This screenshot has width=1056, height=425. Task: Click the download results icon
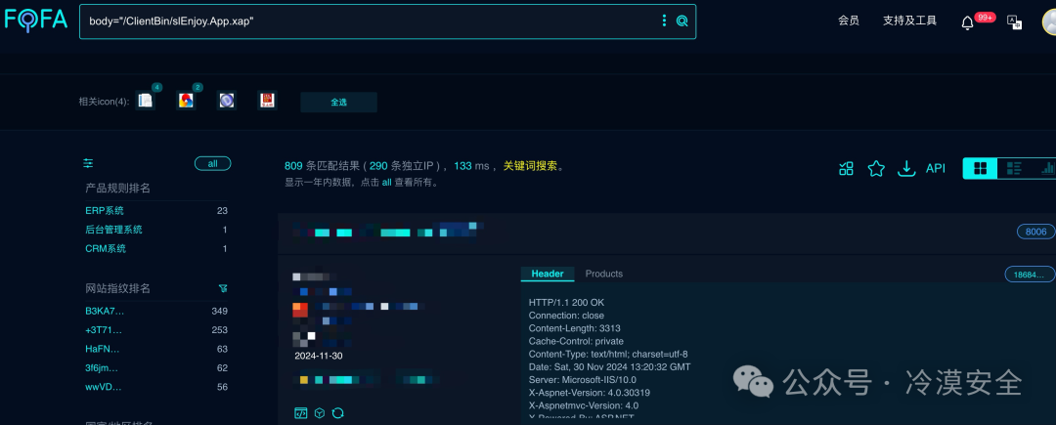point(907,169)
